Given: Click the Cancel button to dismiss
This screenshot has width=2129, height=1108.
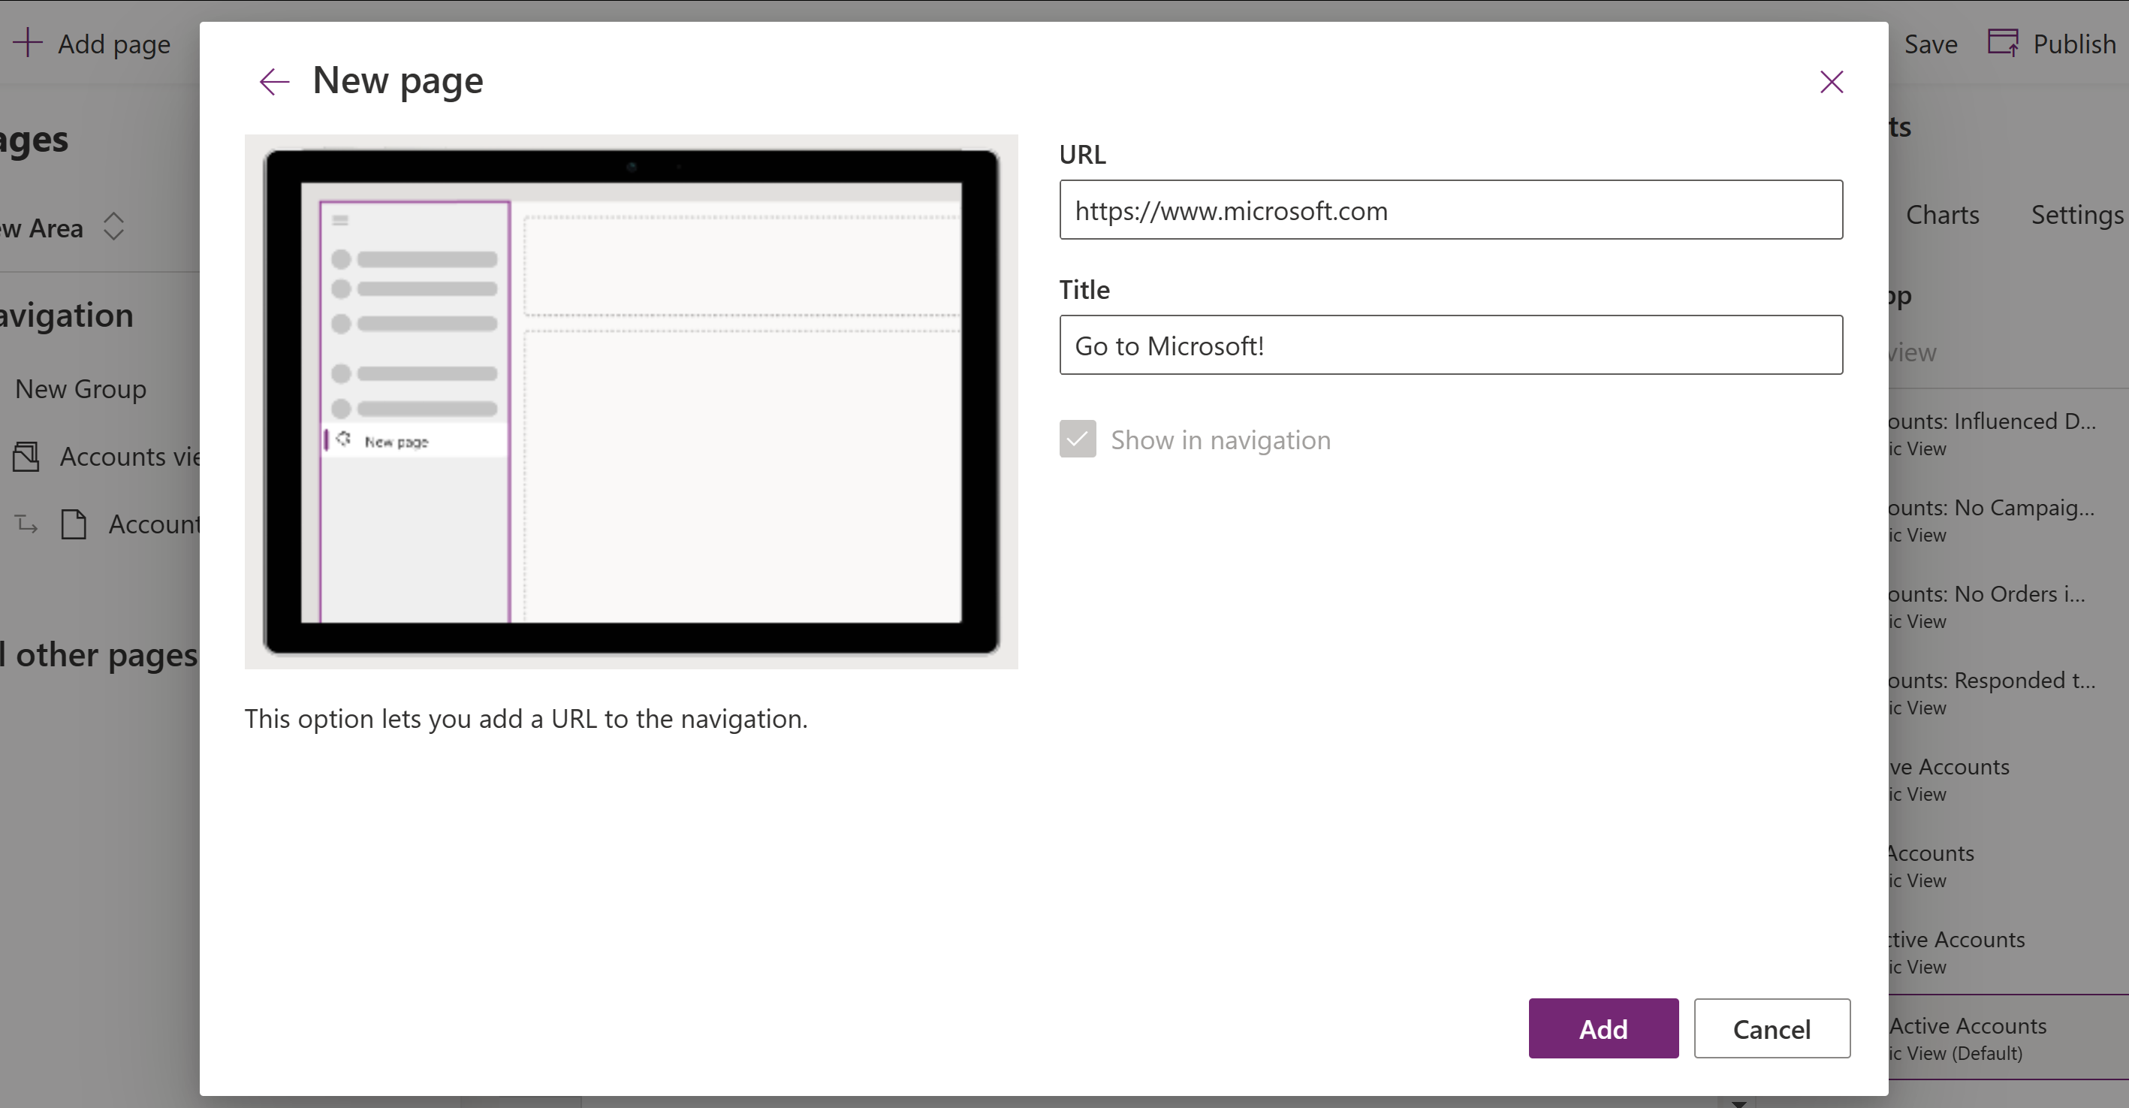Looking at the screenshot, I should pos(1772,1029).
